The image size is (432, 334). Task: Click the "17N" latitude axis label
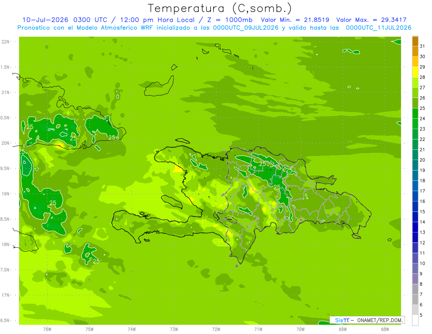[x=6, y=295]
